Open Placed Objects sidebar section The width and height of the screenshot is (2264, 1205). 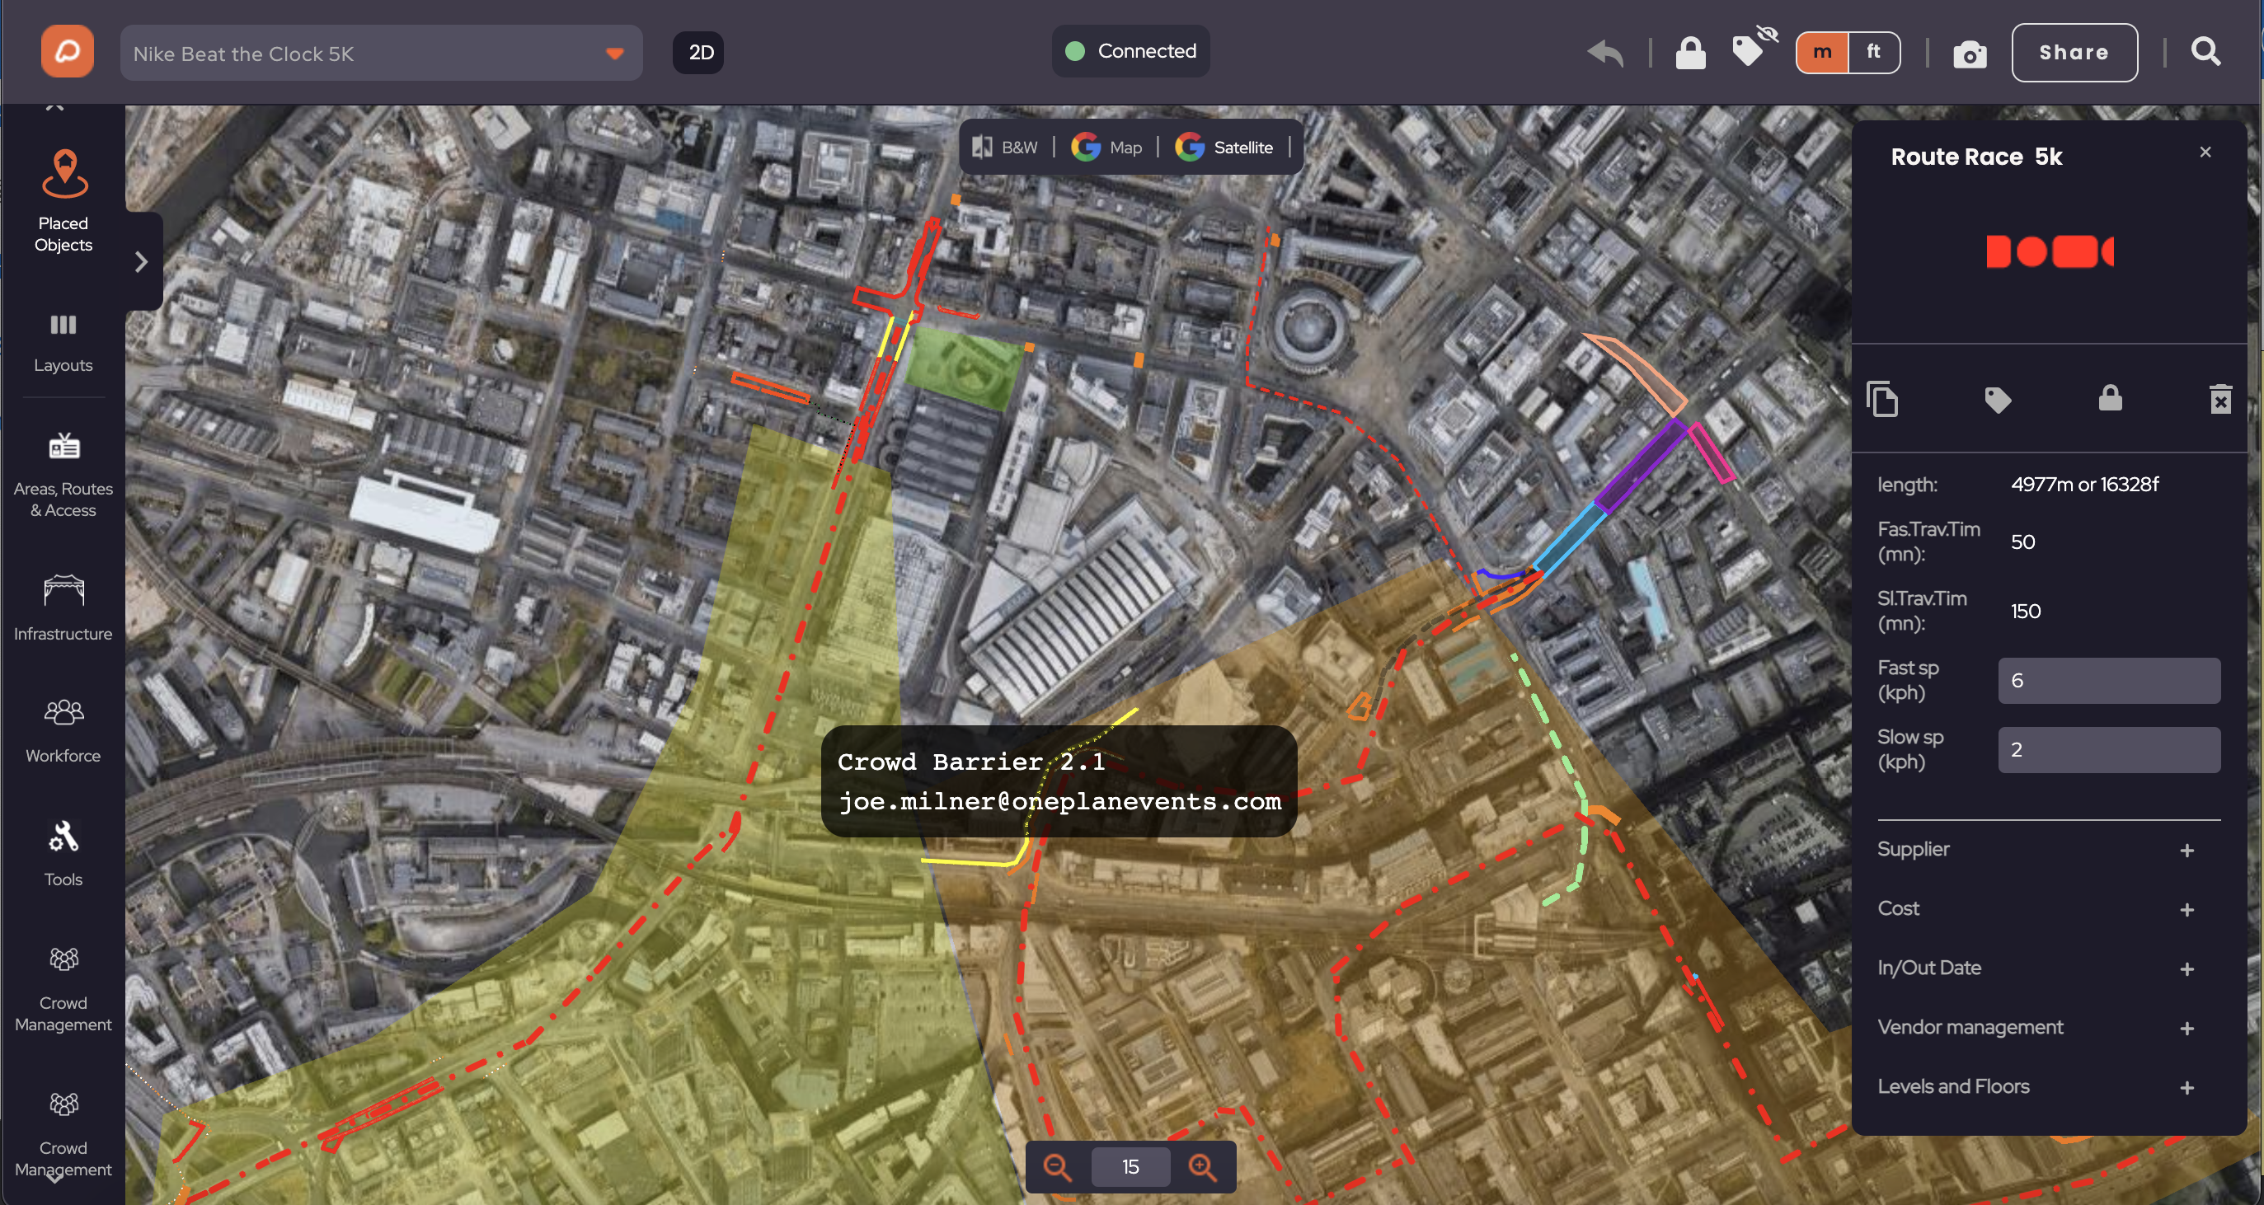(x=63, y=202)
